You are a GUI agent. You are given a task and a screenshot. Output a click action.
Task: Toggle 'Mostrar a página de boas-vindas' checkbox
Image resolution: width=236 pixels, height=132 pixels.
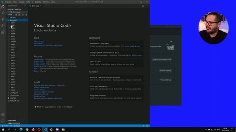[x=35, y=107]
